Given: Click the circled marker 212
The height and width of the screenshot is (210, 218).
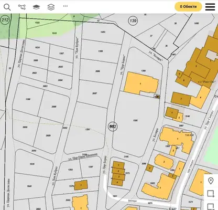Looking at the screenshot, I should coord(5,20).
